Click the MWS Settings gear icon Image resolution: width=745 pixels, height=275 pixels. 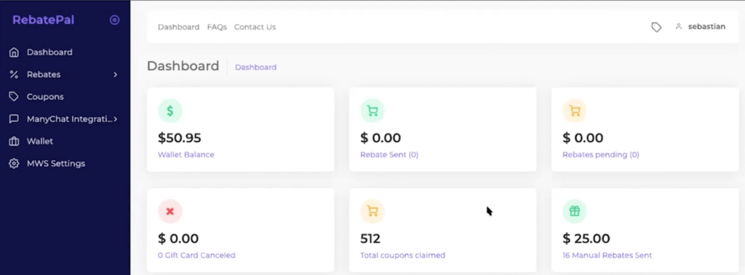click(x=15, y=164)
